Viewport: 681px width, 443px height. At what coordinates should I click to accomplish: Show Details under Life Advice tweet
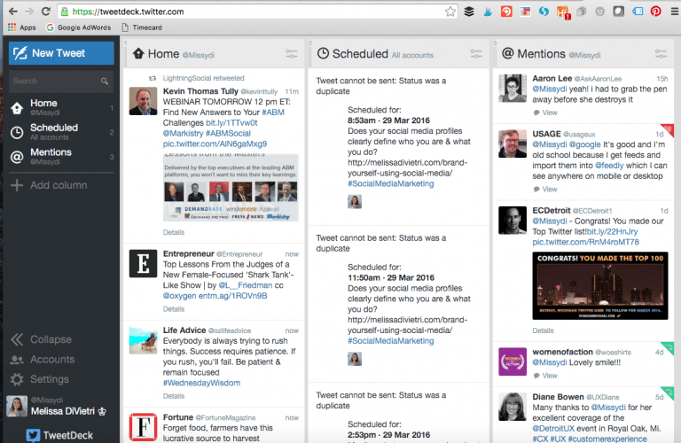tap(174, 396)
